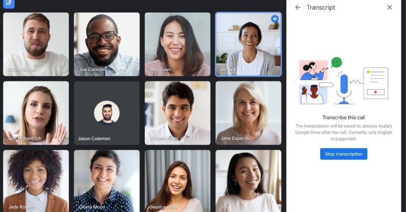
Task: Click Jane Esparza's video tile
Action: (x=248, y=113)
